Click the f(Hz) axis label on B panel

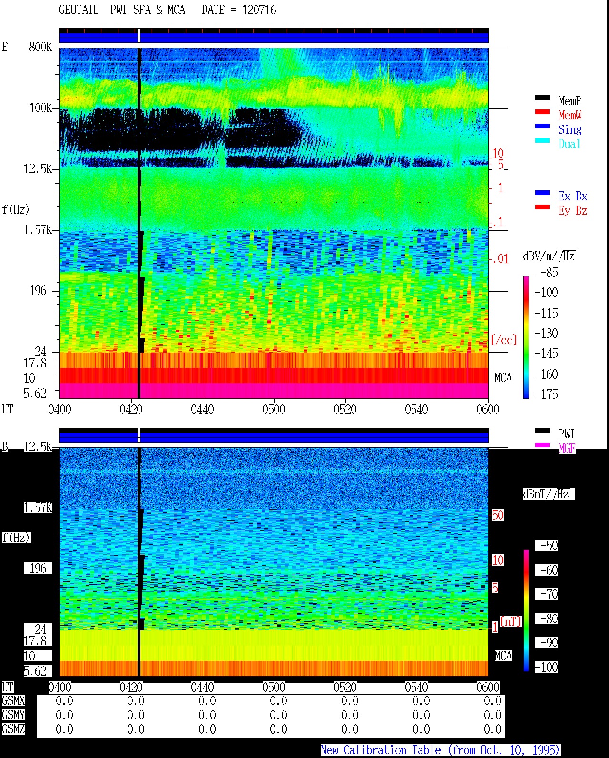pyautogui.click(x=16, y=538)
